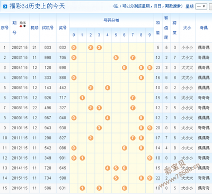Click 试机号 value 998
This screenshot has height=194, width=212.
coord(48,58)
